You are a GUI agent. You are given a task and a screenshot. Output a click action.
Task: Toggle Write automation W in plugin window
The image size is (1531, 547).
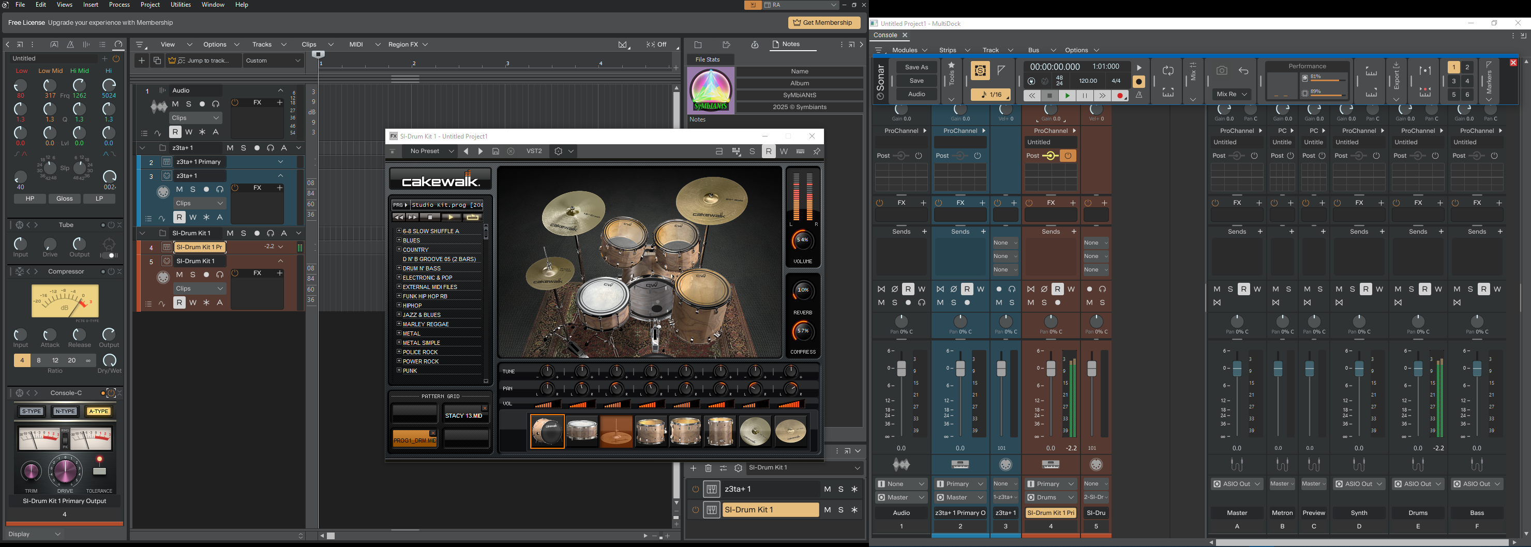coord(784,151)
